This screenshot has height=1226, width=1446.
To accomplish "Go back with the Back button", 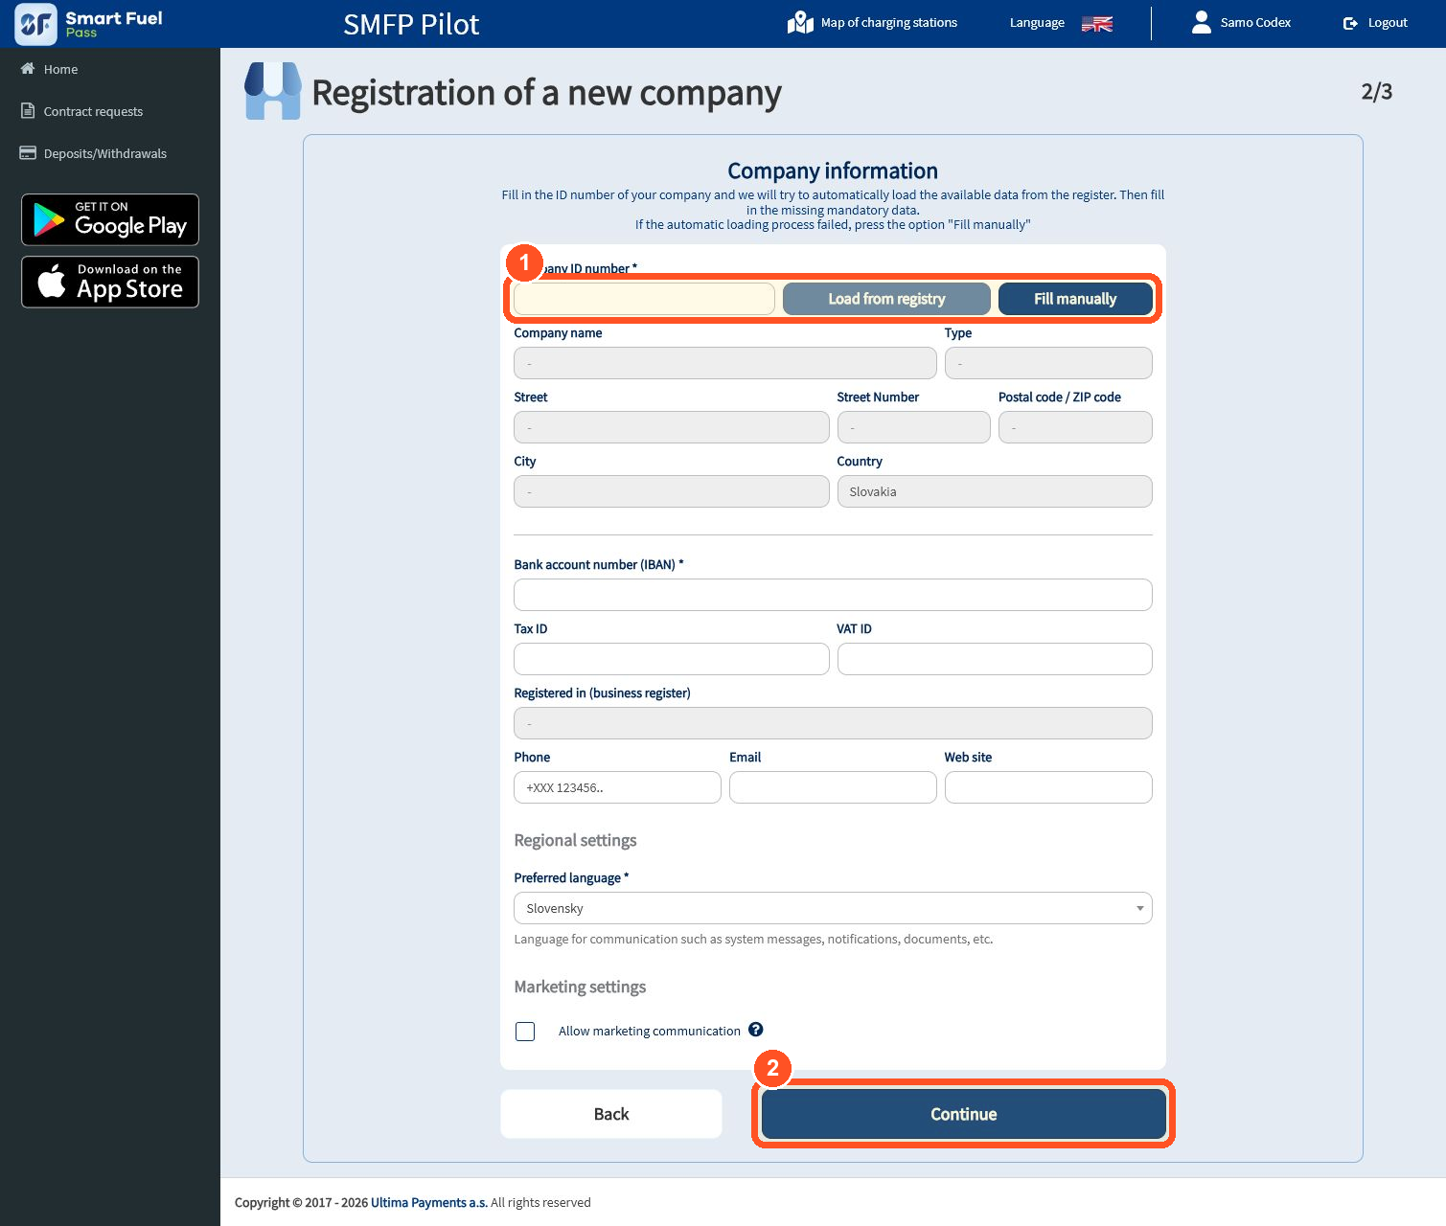I will tap(611, 1114).
